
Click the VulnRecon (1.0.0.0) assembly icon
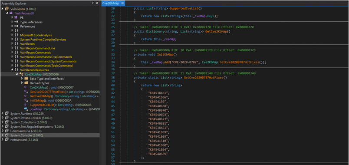pos(7,9)
